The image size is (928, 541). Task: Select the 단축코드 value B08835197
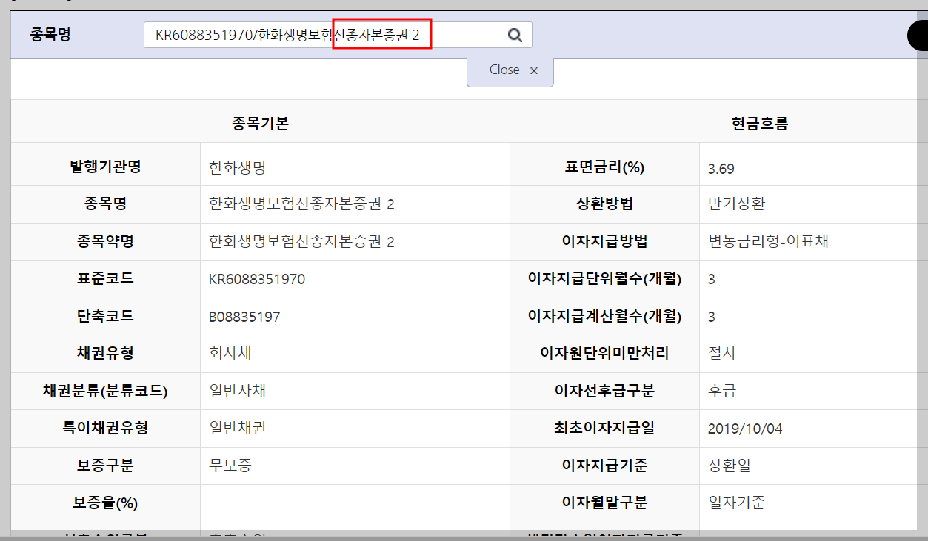pyautogui.click(x=244, y=317)
